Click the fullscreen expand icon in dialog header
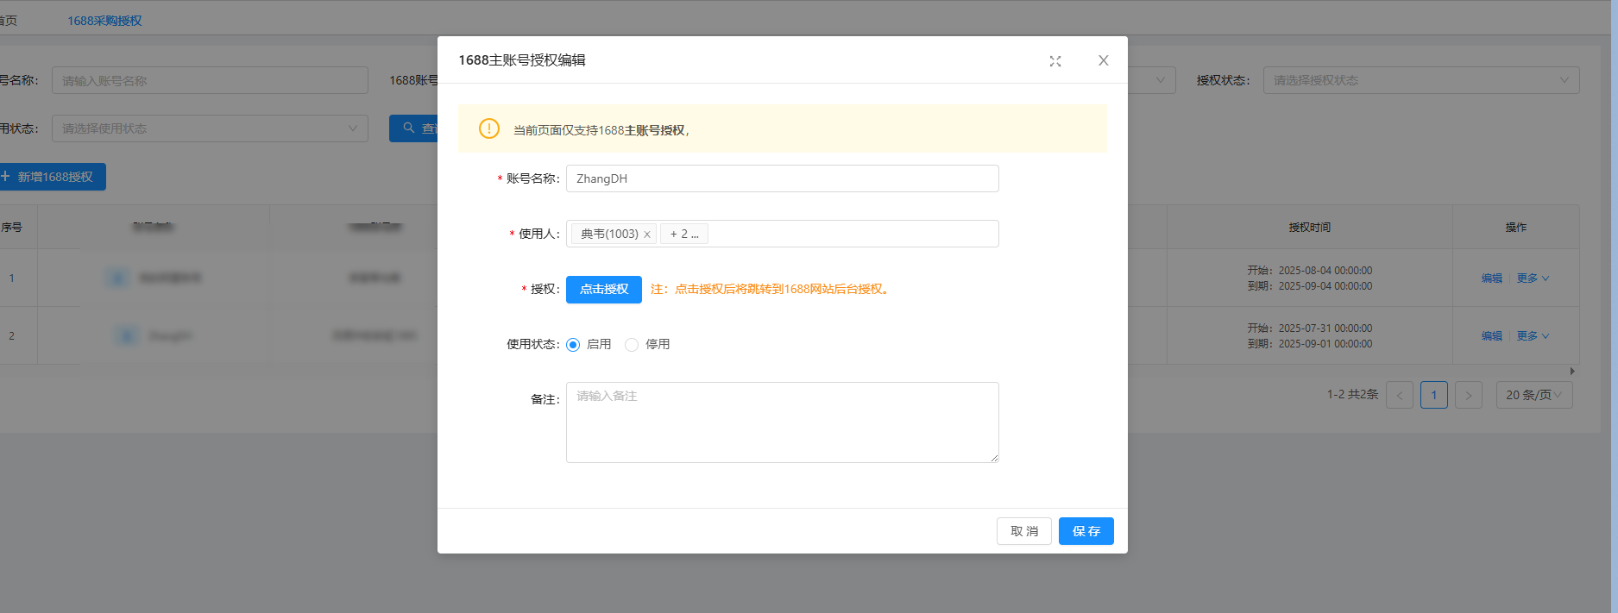 [x=1055, y=61]
